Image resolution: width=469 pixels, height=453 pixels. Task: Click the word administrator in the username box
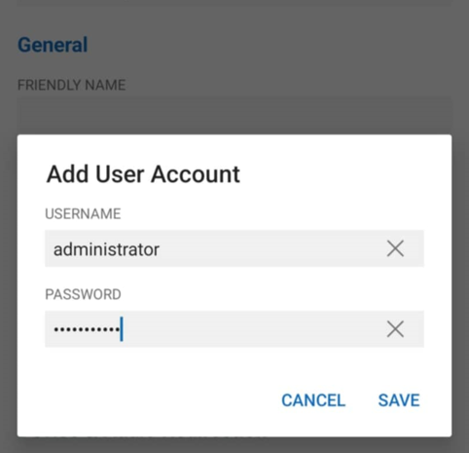tap(106, 249)
